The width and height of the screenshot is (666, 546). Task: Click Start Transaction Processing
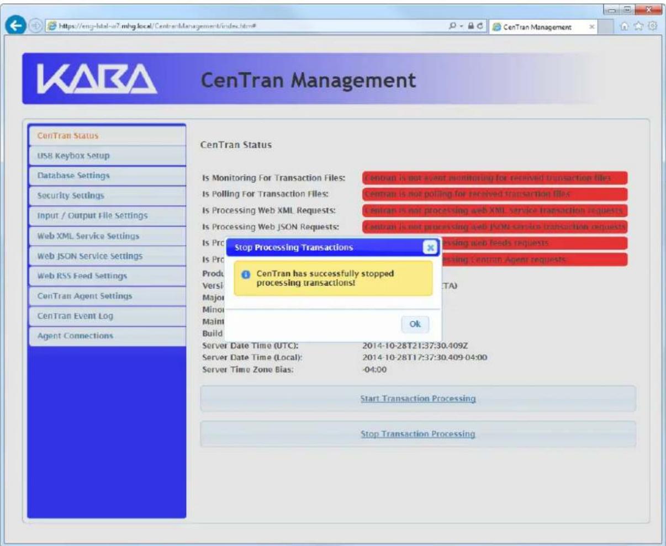[x=418, y=398]
